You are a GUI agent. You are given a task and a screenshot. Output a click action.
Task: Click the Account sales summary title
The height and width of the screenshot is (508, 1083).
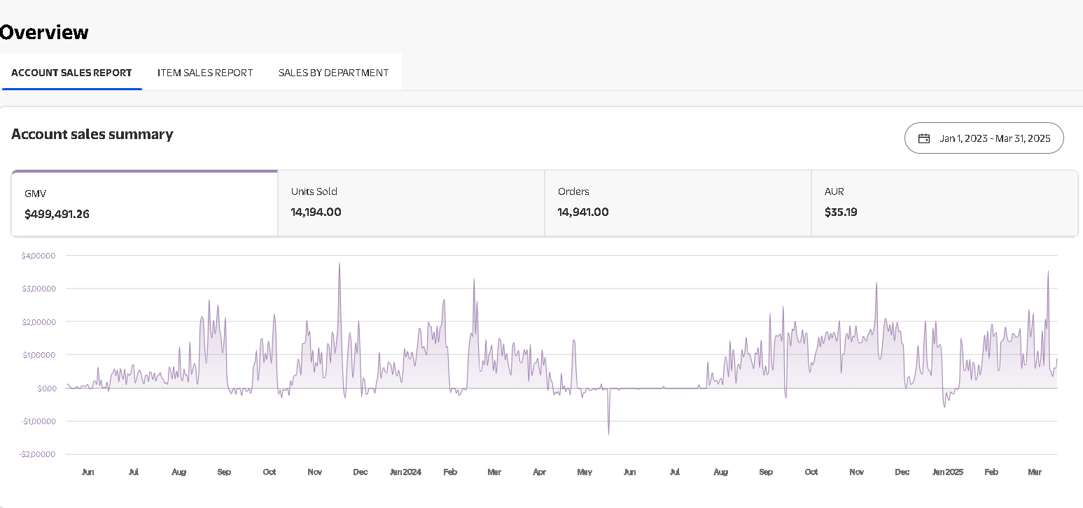click(x=92, y=134)
